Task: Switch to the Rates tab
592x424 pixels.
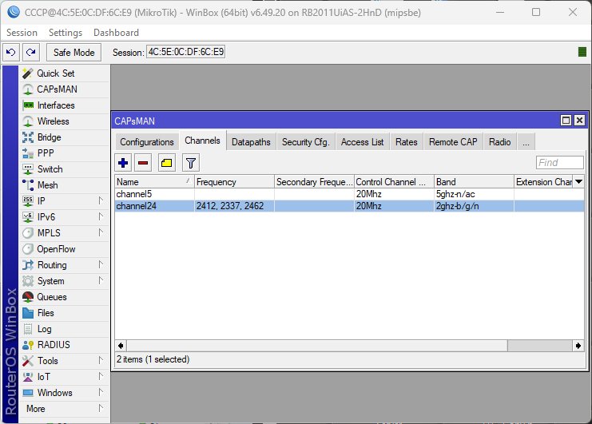Action: [407, 142]
